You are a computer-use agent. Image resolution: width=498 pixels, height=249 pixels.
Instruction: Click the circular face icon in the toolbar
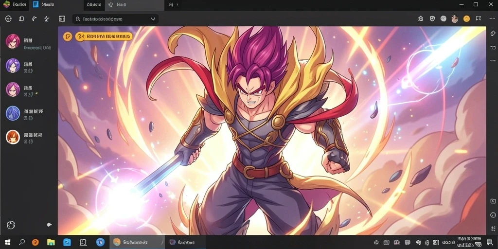(x=8, y=19)
